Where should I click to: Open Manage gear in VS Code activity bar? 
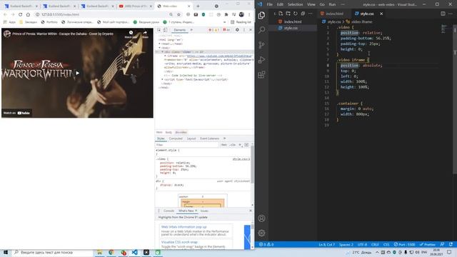click(261, 233)
